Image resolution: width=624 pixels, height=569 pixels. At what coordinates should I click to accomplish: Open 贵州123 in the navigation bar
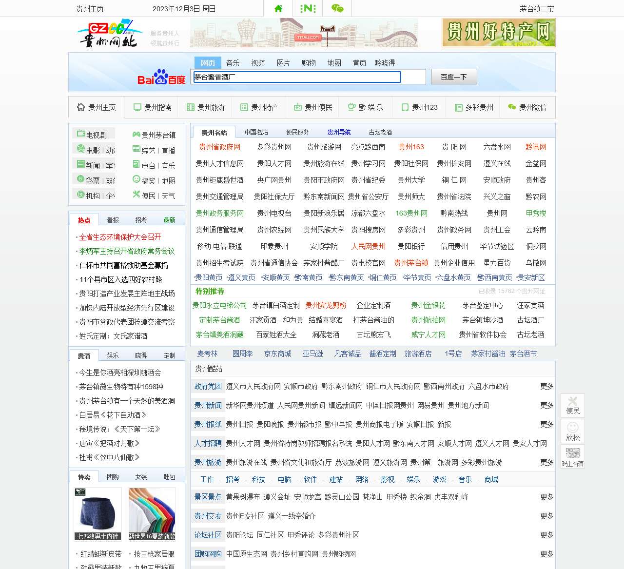click(419, 107)
